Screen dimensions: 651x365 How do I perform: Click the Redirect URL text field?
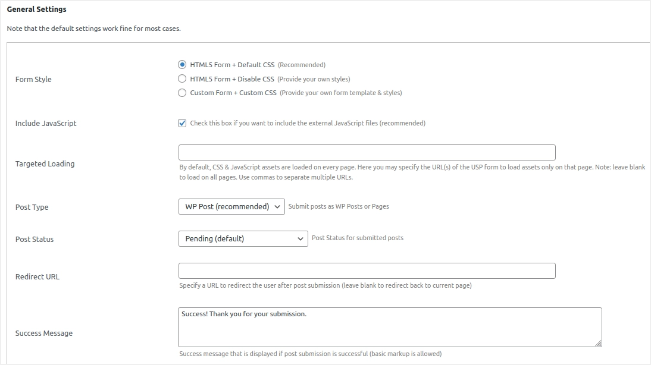pyautogui.click(x=367, y=271)
